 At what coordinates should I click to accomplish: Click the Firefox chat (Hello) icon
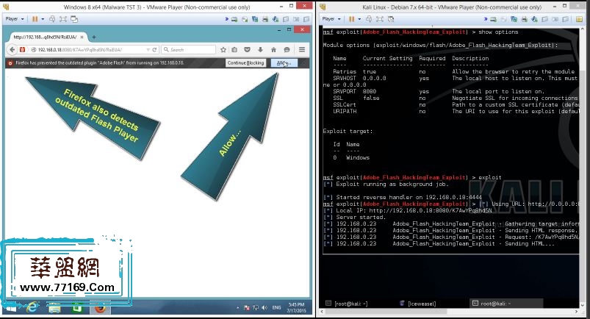click(x=287, y=50)
